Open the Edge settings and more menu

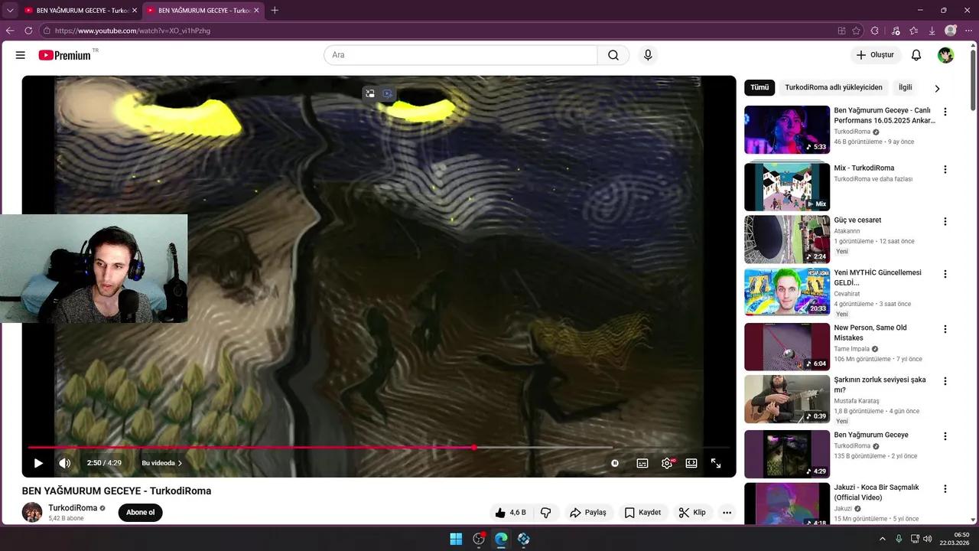[x=968, y=31]
